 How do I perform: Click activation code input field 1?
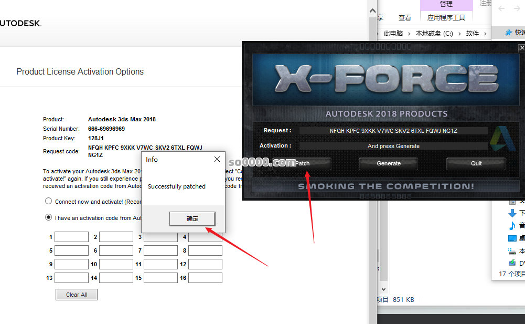coord(71,237)
